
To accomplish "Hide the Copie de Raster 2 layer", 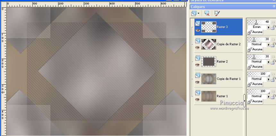I will [197, 47].
